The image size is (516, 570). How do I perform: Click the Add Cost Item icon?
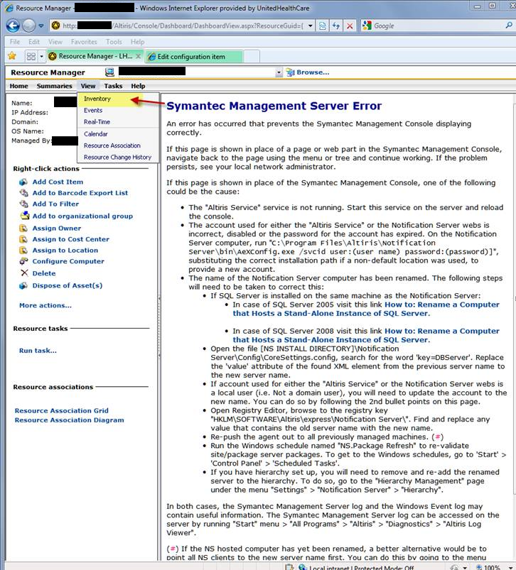[23, 182]
